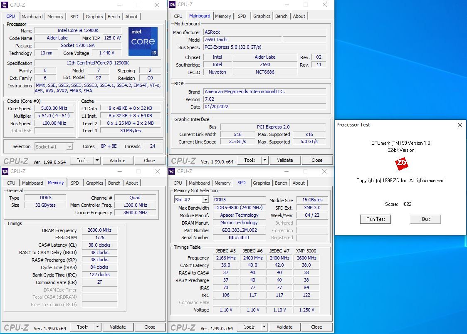This screenshot has width=467, height=334.
Task: Click the memory Channel # value Quad
Action: click(x=135, y=198)
